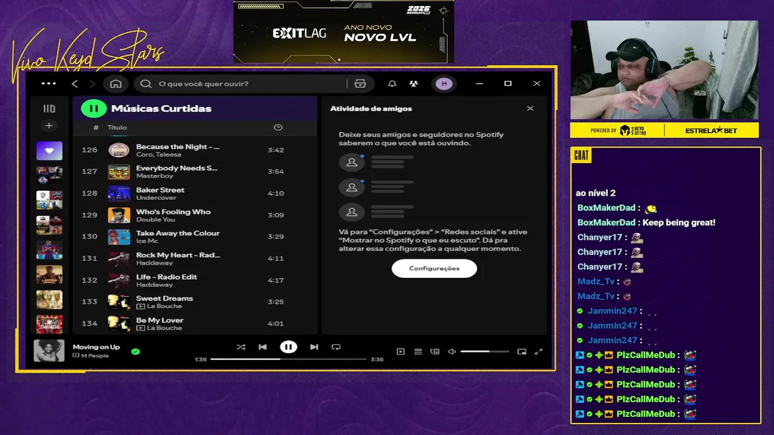Toggle the green liked checkmark

pyautogui.click(x=135, y=351)
